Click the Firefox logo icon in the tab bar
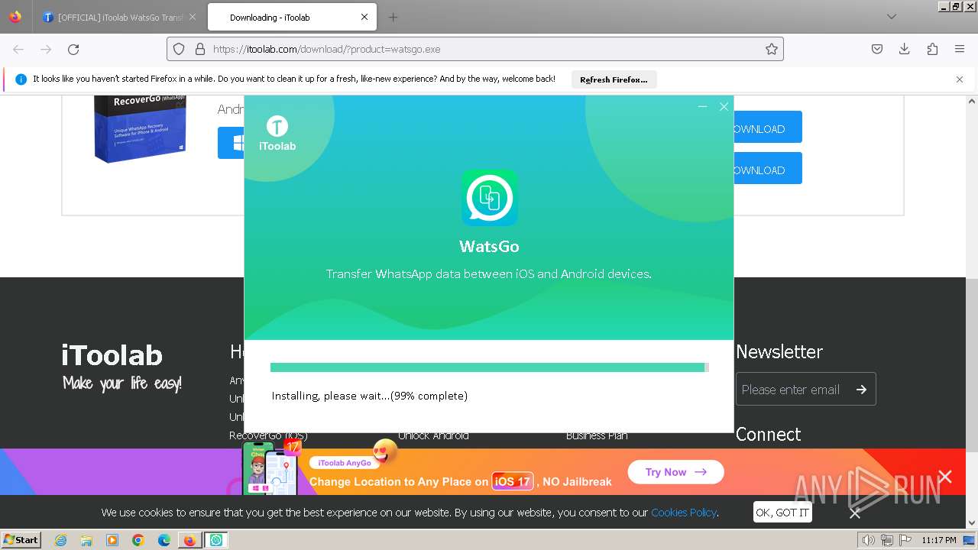This screenshot has width=978, height=550. [x=15, y=17]
